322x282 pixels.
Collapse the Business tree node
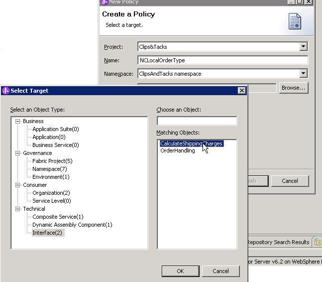pos(18,121)
